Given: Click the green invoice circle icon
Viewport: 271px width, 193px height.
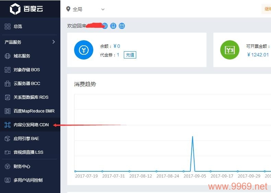Looking at the screenshot, I should click(x=230, y=50).
